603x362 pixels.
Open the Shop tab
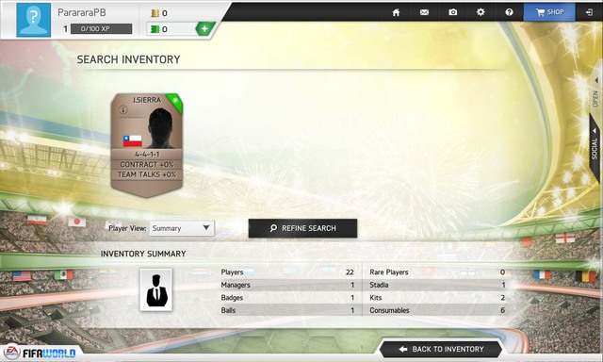549,12
